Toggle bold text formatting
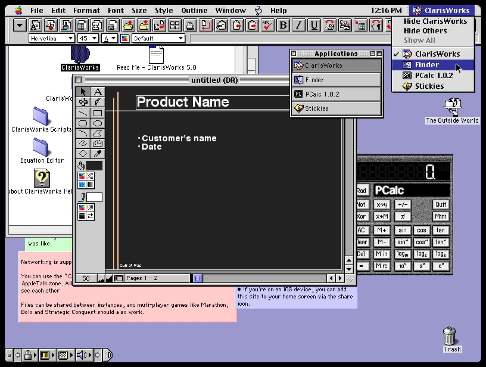 (x=283, y=26)
